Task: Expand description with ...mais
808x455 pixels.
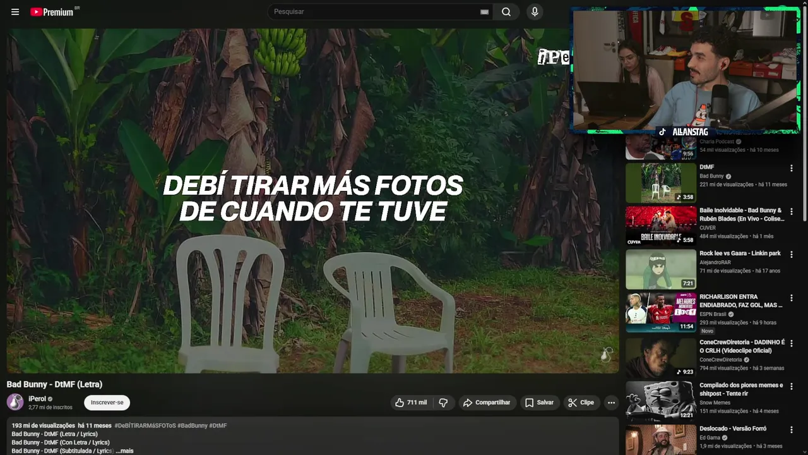Action: pos(124,451)
